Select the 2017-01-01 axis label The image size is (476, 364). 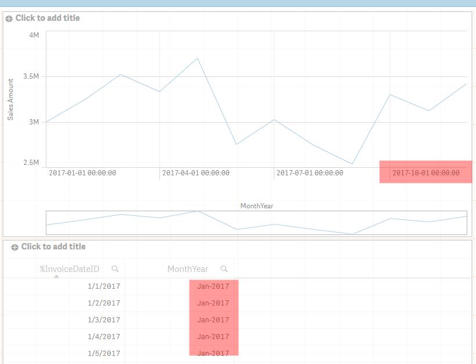(x=80, y=172)
